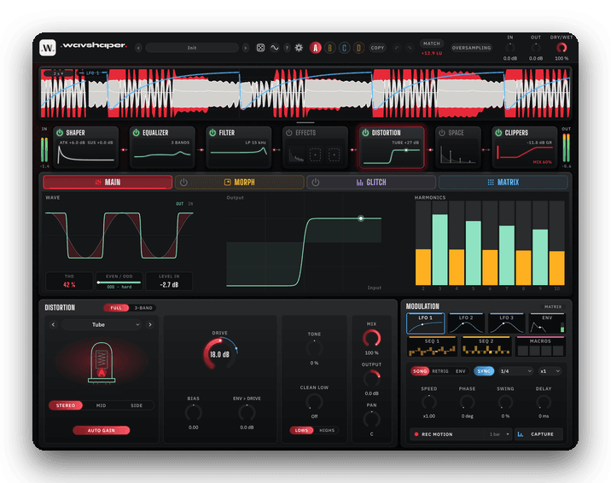
Task: Click the EVEN / ODD slider
Action: point(119,282)
